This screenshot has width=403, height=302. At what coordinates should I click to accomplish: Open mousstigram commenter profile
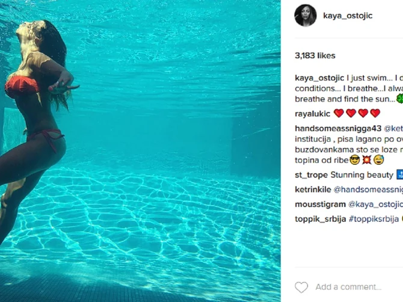click(x=320, y=205)
